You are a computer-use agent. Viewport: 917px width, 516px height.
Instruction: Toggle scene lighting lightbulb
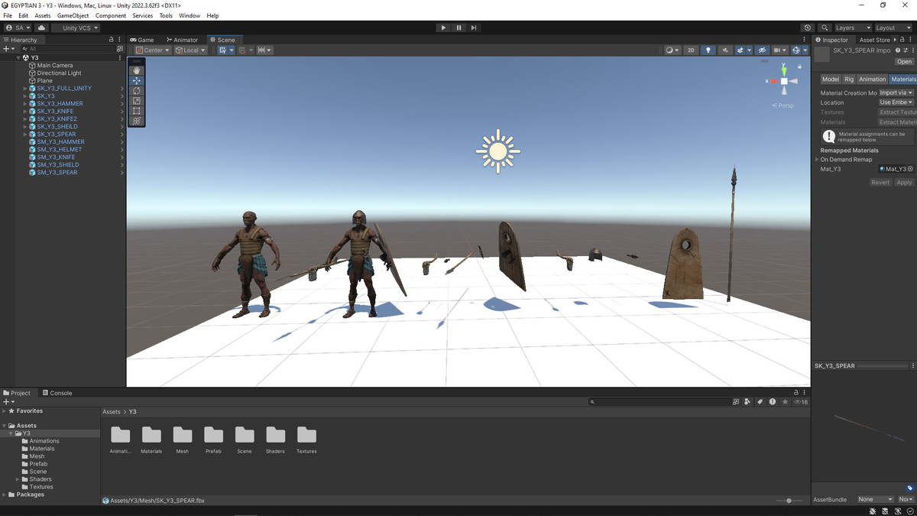[x=708, y=50]
